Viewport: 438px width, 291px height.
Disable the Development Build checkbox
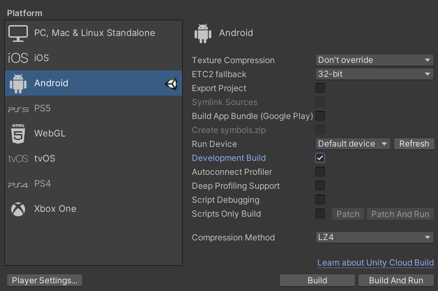320,158
